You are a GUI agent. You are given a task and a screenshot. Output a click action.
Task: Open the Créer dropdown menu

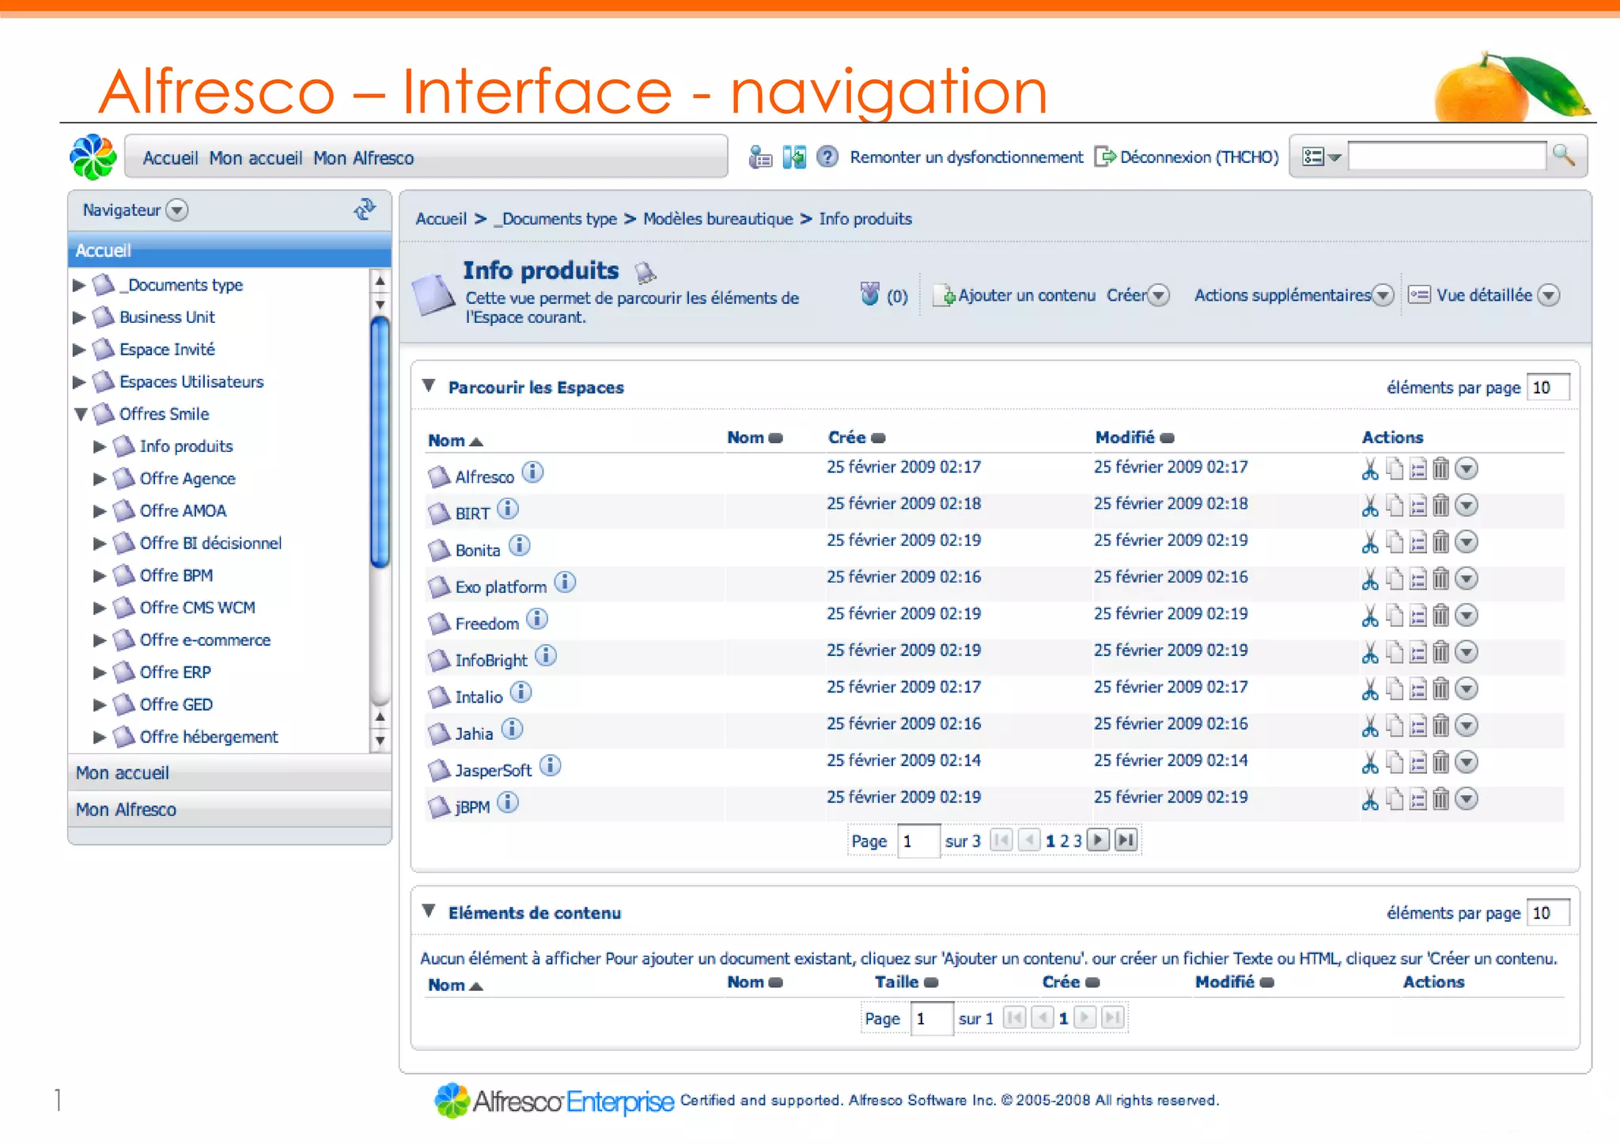point(1158,295)
